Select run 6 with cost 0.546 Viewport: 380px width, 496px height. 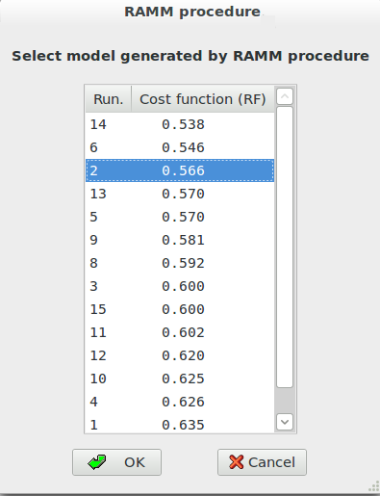(180, 147)
